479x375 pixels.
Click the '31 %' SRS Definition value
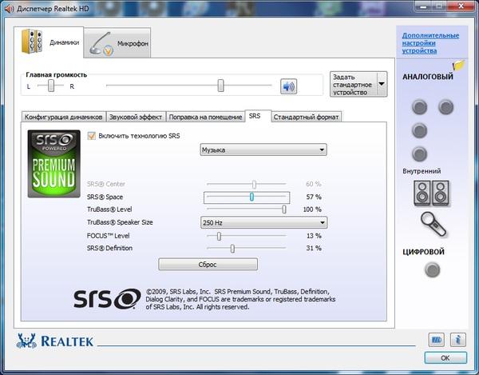point(314,248)
